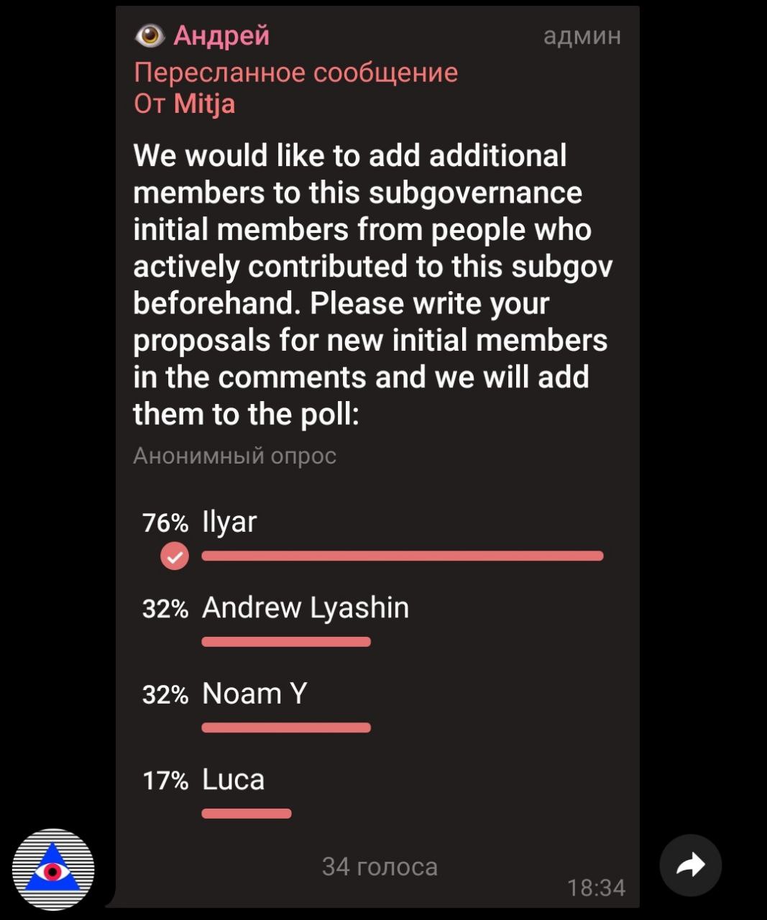View the 34 голоса vote count
The image size is (767, 920).
(x=380, y=867)
